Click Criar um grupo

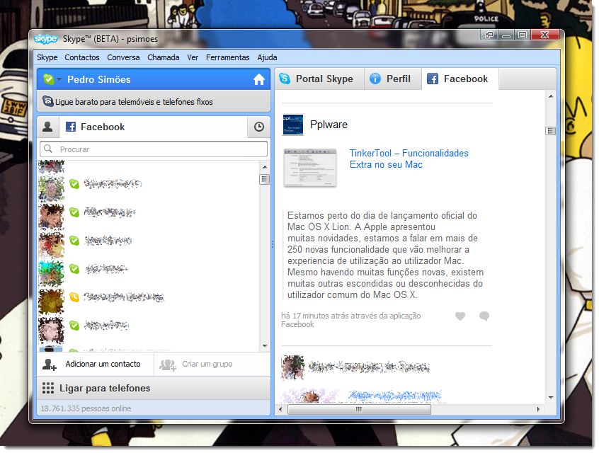click(212, 364)
